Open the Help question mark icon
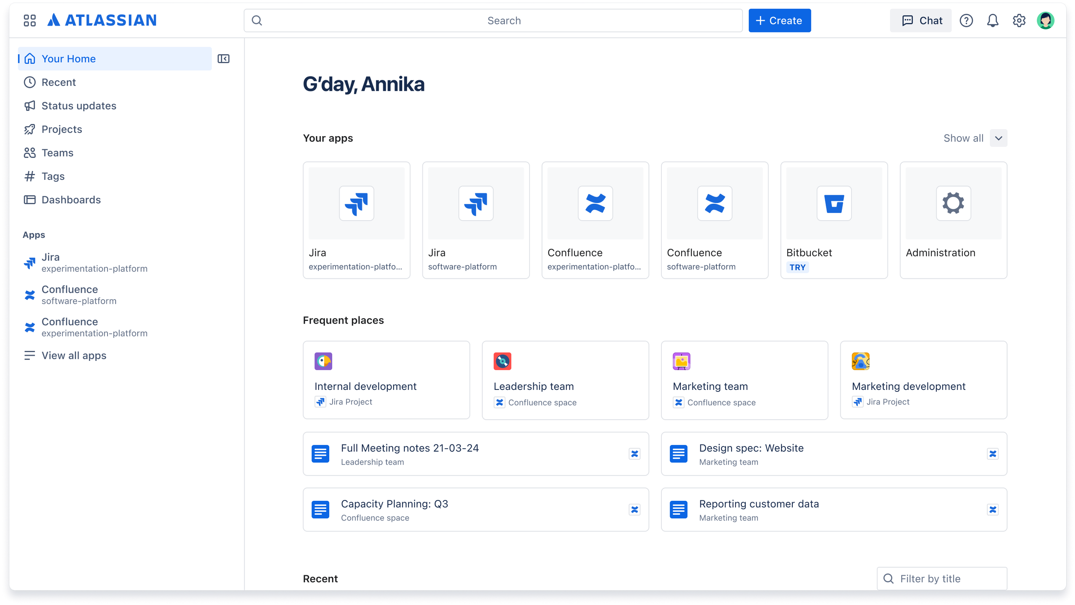The image size is (1075, 605). 966,20
